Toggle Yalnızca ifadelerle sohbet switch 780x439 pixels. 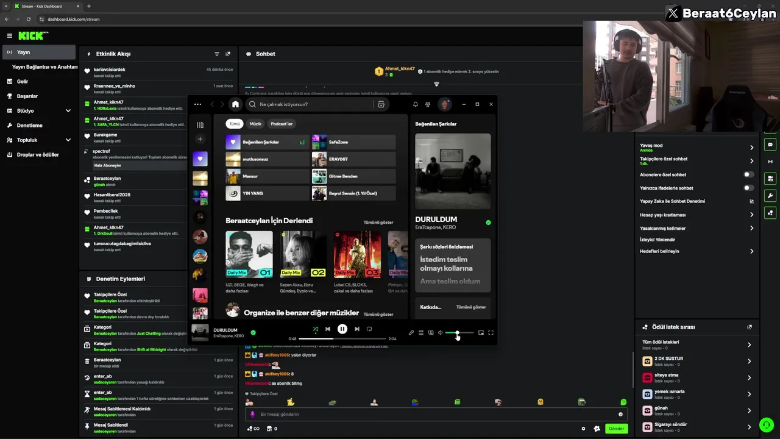pyautogui.click(x=748, y=188)
